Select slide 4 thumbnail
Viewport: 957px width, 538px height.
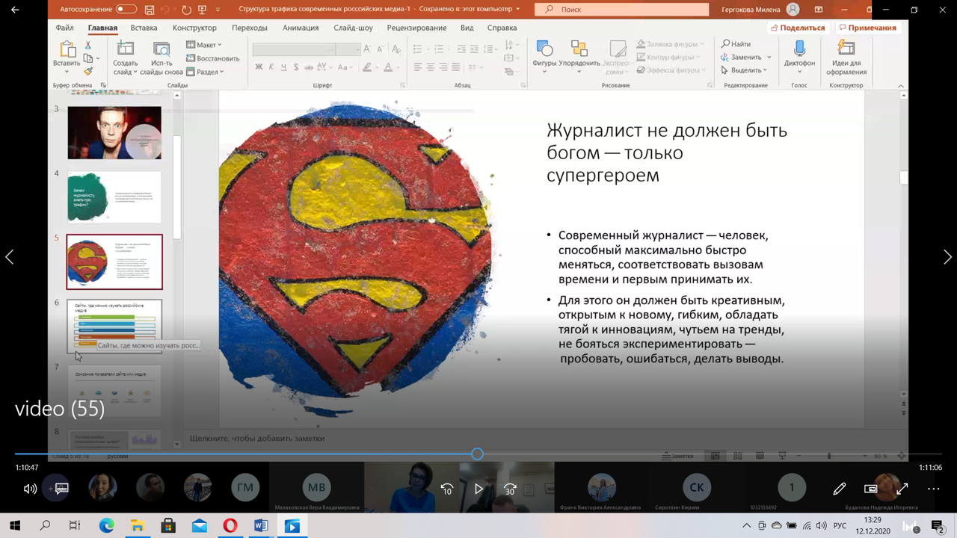pyautogui.click(x=114, y=197)
